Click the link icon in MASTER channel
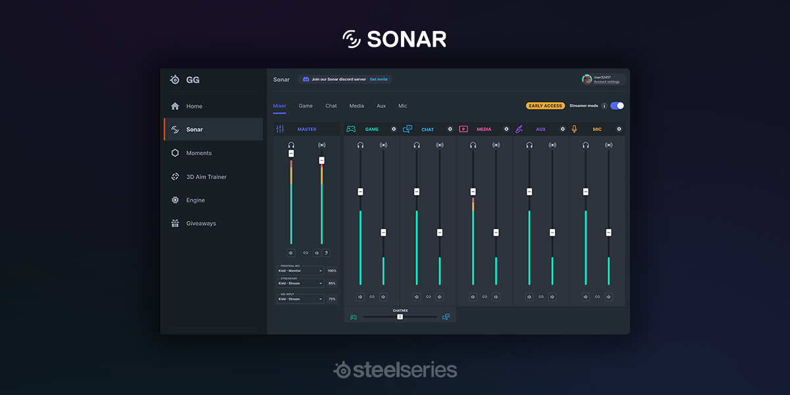The image size is (790, 395). click(305, 252)
